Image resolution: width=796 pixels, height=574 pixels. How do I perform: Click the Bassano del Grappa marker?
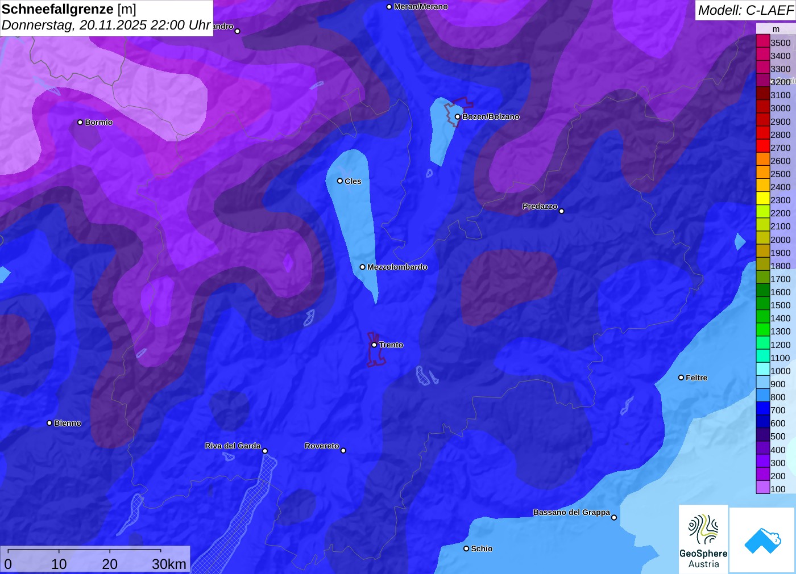pos(614,517)
